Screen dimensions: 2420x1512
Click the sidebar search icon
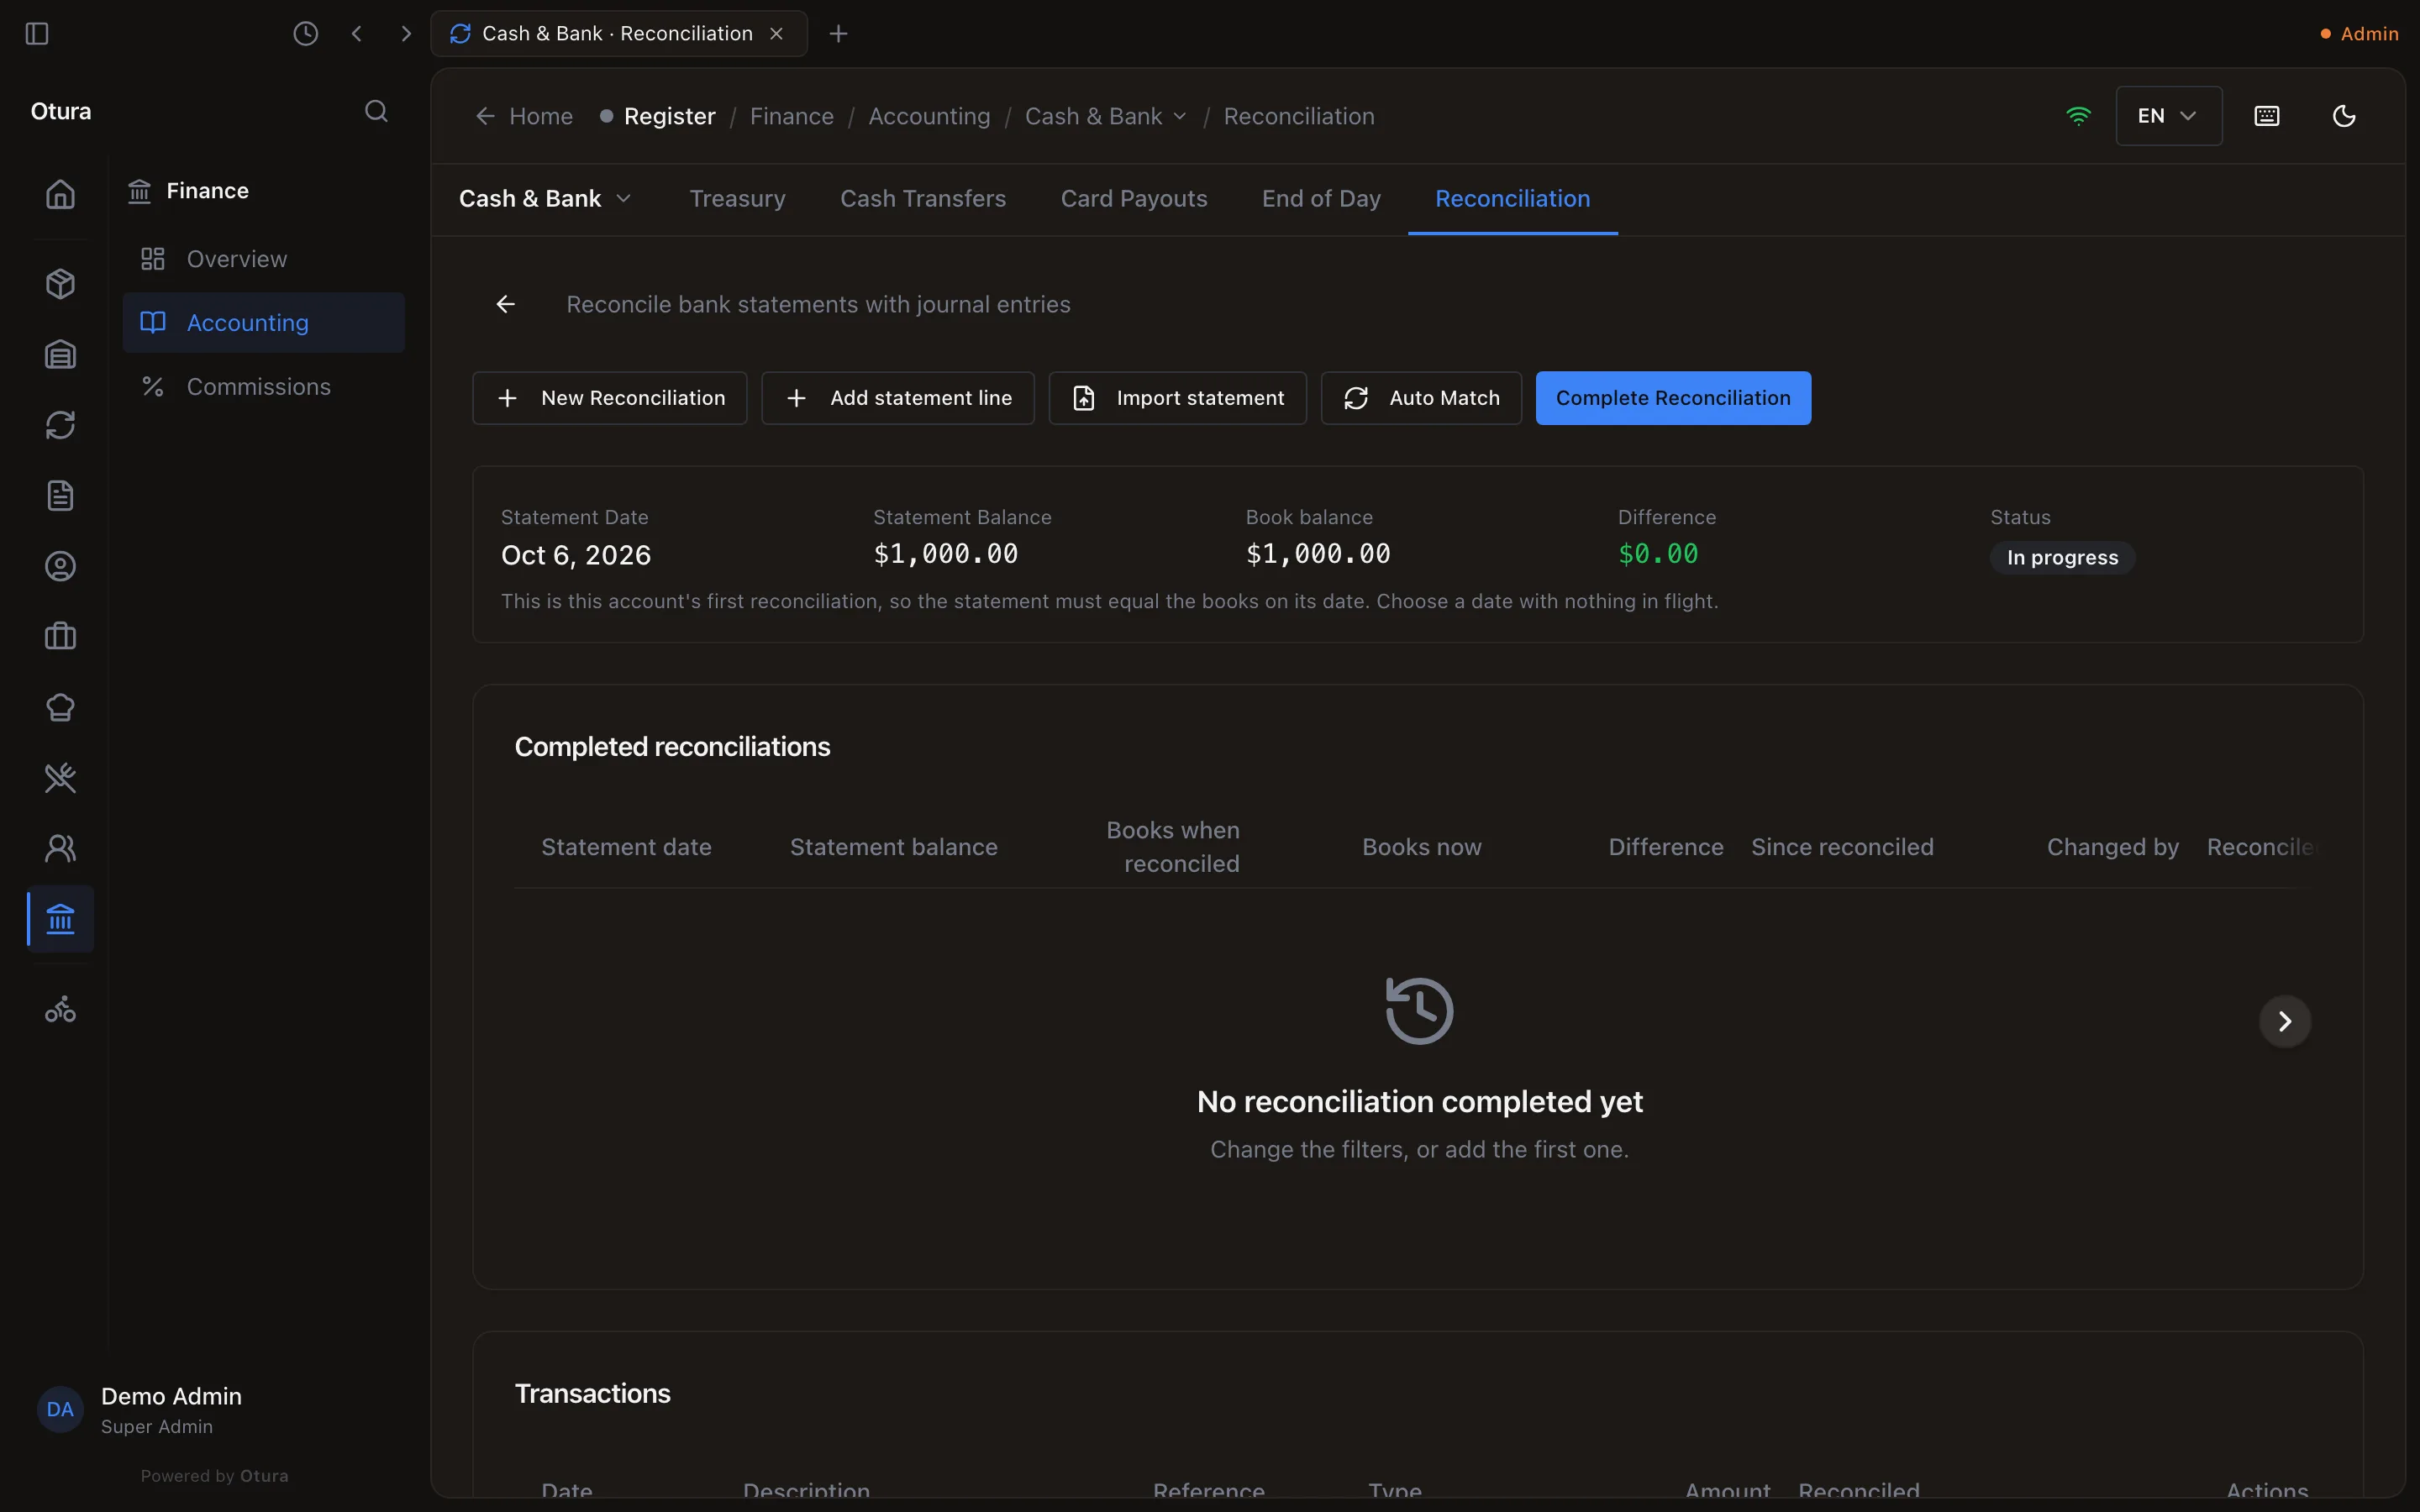[x=376, y=111]
